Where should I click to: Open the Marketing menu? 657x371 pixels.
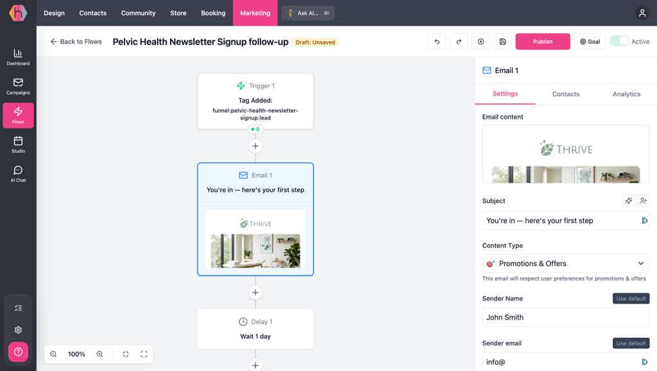click(x=255, y=13)
